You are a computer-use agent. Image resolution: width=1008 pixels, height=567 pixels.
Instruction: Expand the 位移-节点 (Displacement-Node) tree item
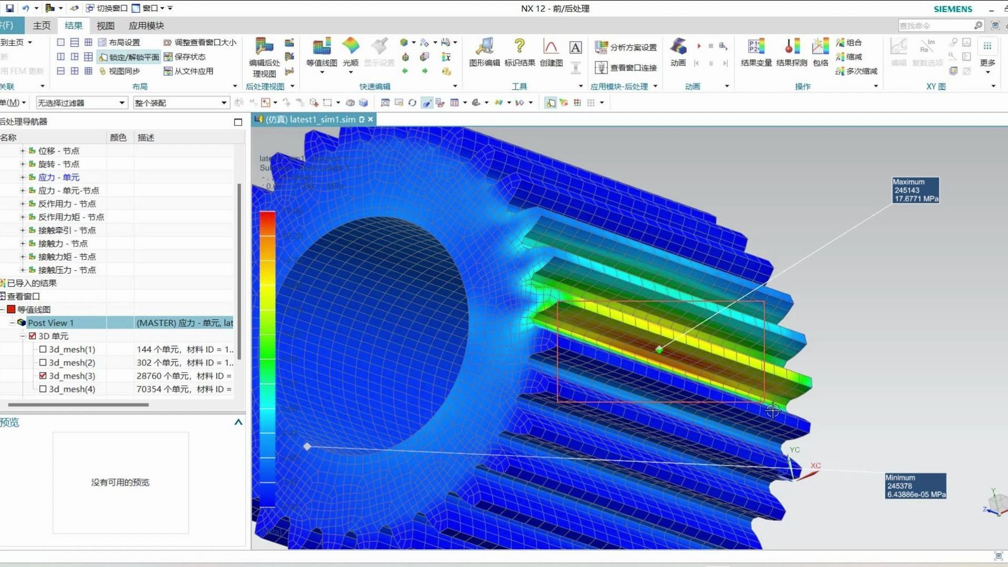(x=23, y=150)
